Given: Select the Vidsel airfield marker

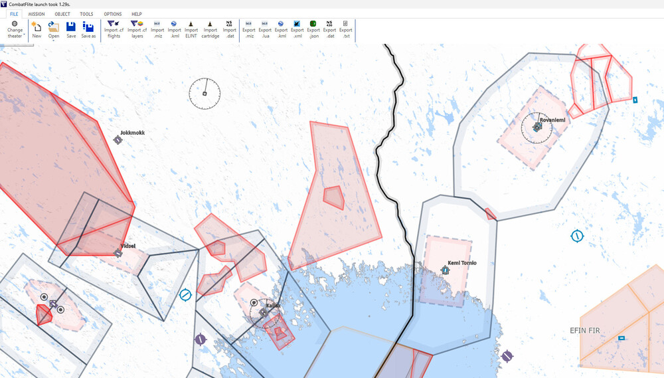Looking at the screenshot, I should [x=118, y=253].
